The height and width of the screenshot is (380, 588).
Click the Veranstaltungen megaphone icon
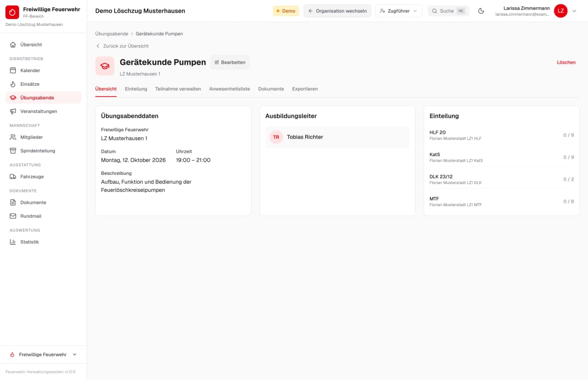click(x=13, y=111)
